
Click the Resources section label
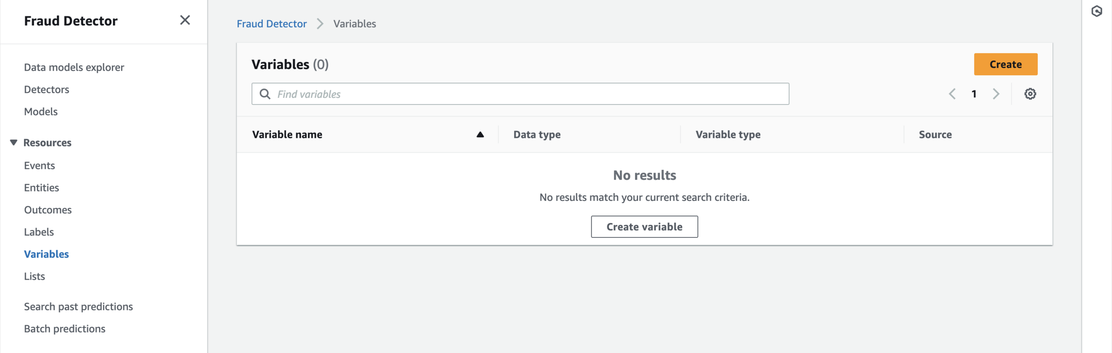pos(48,143)
